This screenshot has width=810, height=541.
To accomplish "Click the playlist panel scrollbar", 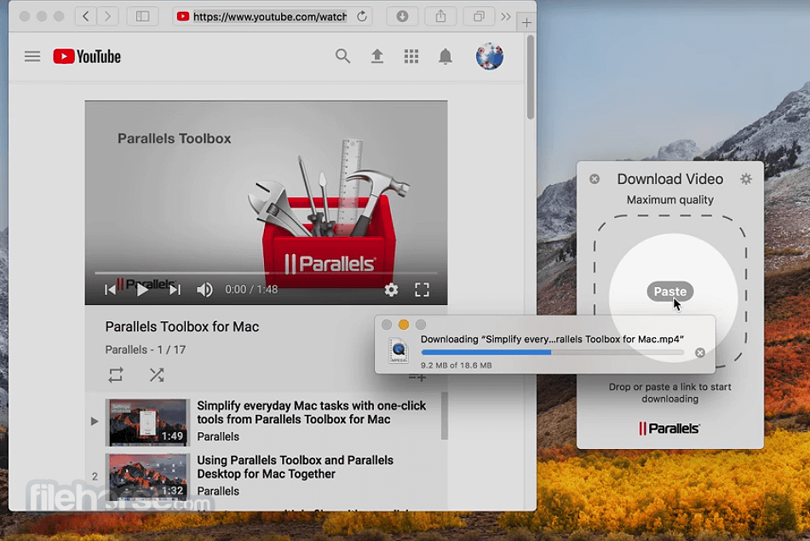I will pyautogui.click(x=445, y=416).
